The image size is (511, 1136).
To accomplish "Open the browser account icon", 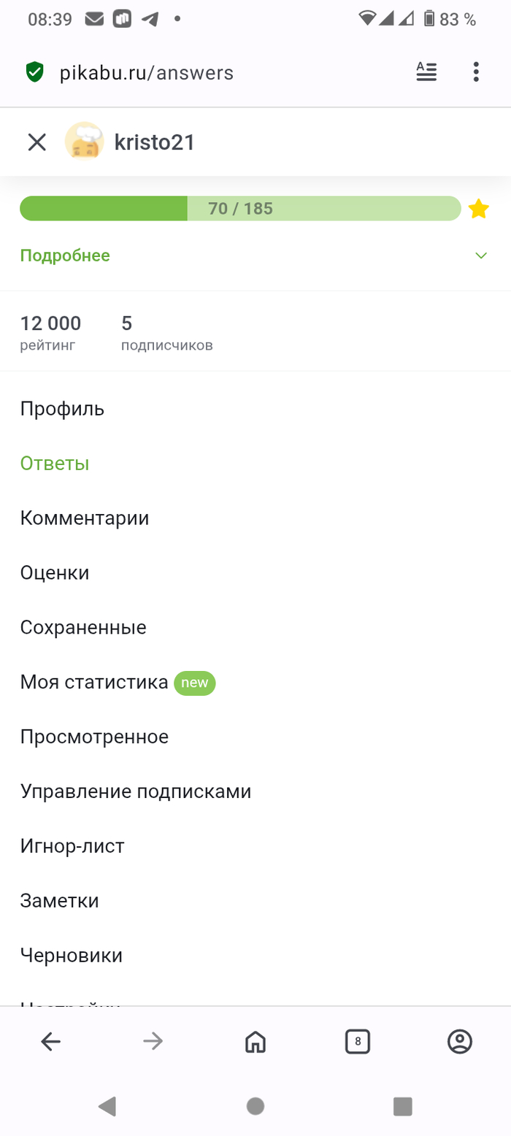I will pyautogui.click(x=460, y=1042).
